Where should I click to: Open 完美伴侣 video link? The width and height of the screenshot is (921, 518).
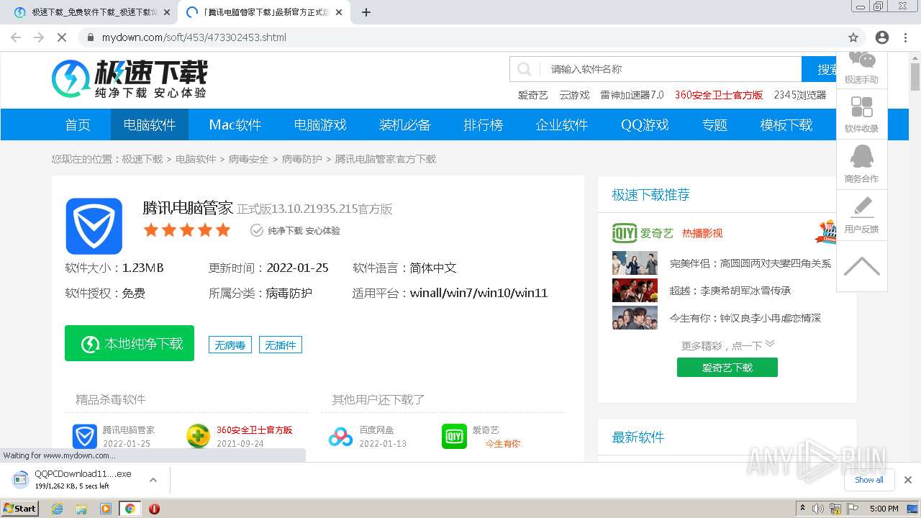point(750,263)
